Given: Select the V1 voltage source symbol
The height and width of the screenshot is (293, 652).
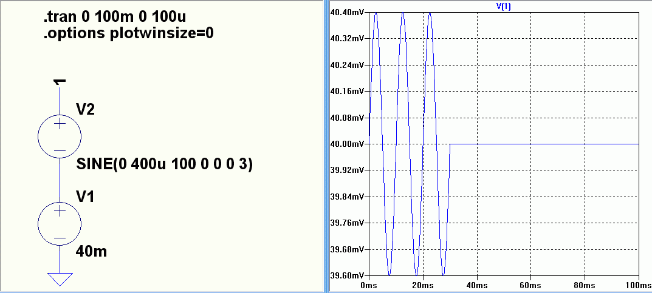Looking at the screenshot, I should click(x=60, y=224).
